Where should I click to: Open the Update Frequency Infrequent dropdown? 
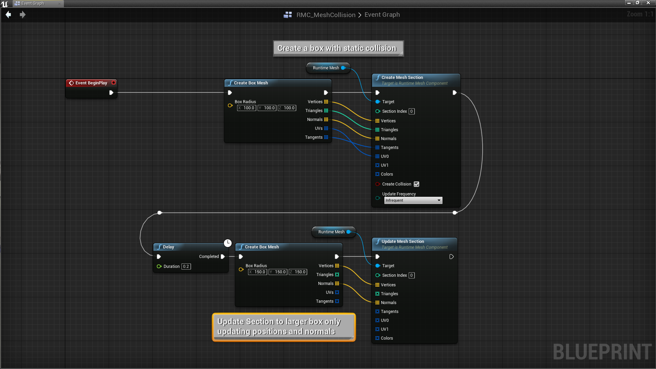coord(413,201)
